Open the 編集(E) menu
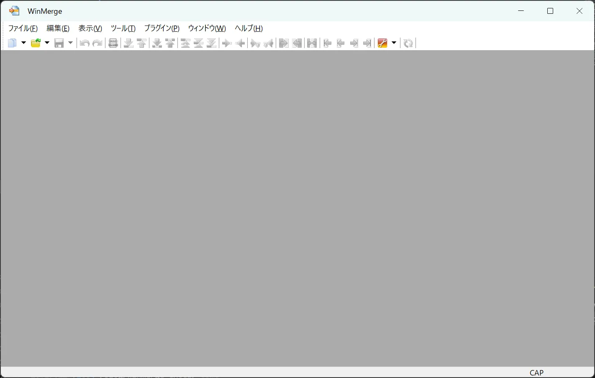 tap(58, 28)
